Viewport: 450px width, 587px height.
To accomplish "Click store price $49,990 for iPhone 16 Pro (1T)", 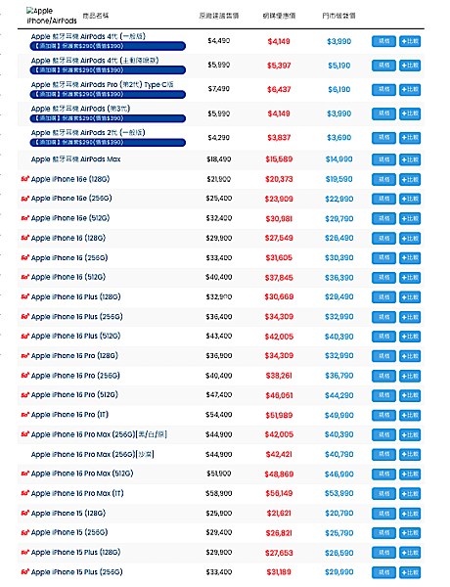I will [x=338, y=415].
